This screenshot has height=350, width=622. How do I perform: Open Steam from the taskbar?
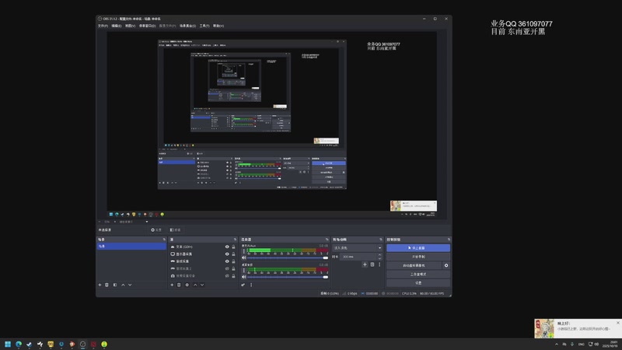(x=30, y=344)
